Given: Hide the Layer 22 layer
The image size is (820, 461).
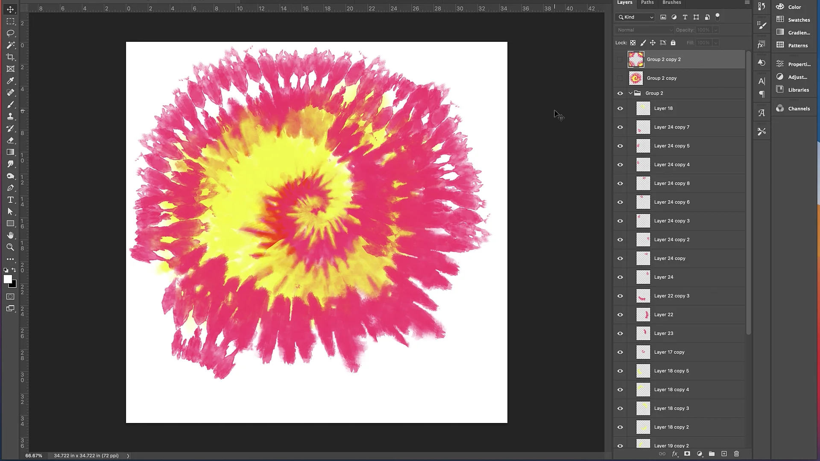Looking at the screenshot, I should [620, 315].
